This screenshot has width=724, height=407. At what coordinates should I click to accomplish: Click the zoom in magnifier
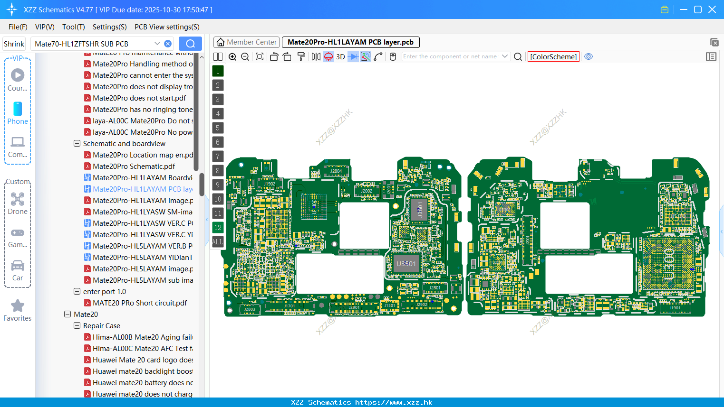point(232,56)
